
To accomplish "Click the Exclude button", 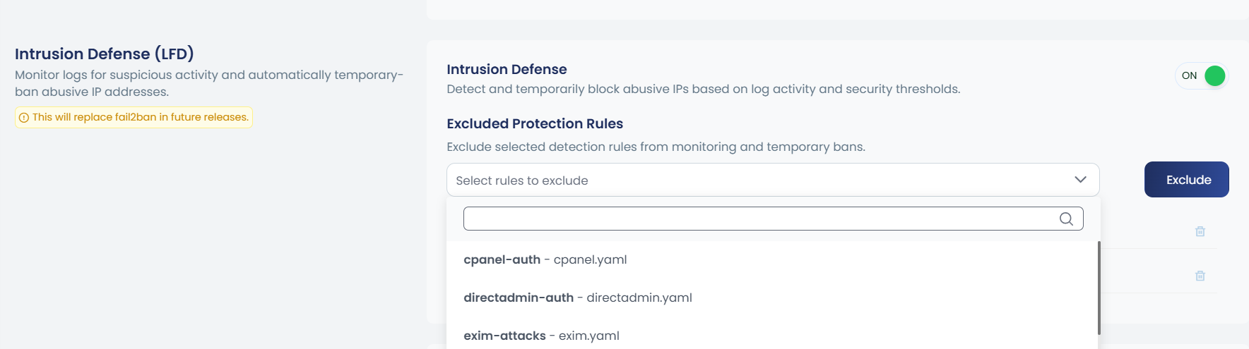I will click(x=1187, y=180).
